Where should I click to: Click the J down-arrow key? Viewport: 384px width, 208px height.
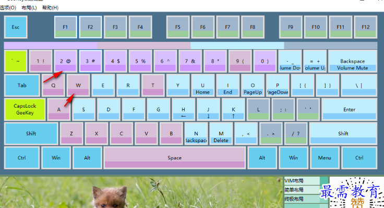(x=208, y=109)
